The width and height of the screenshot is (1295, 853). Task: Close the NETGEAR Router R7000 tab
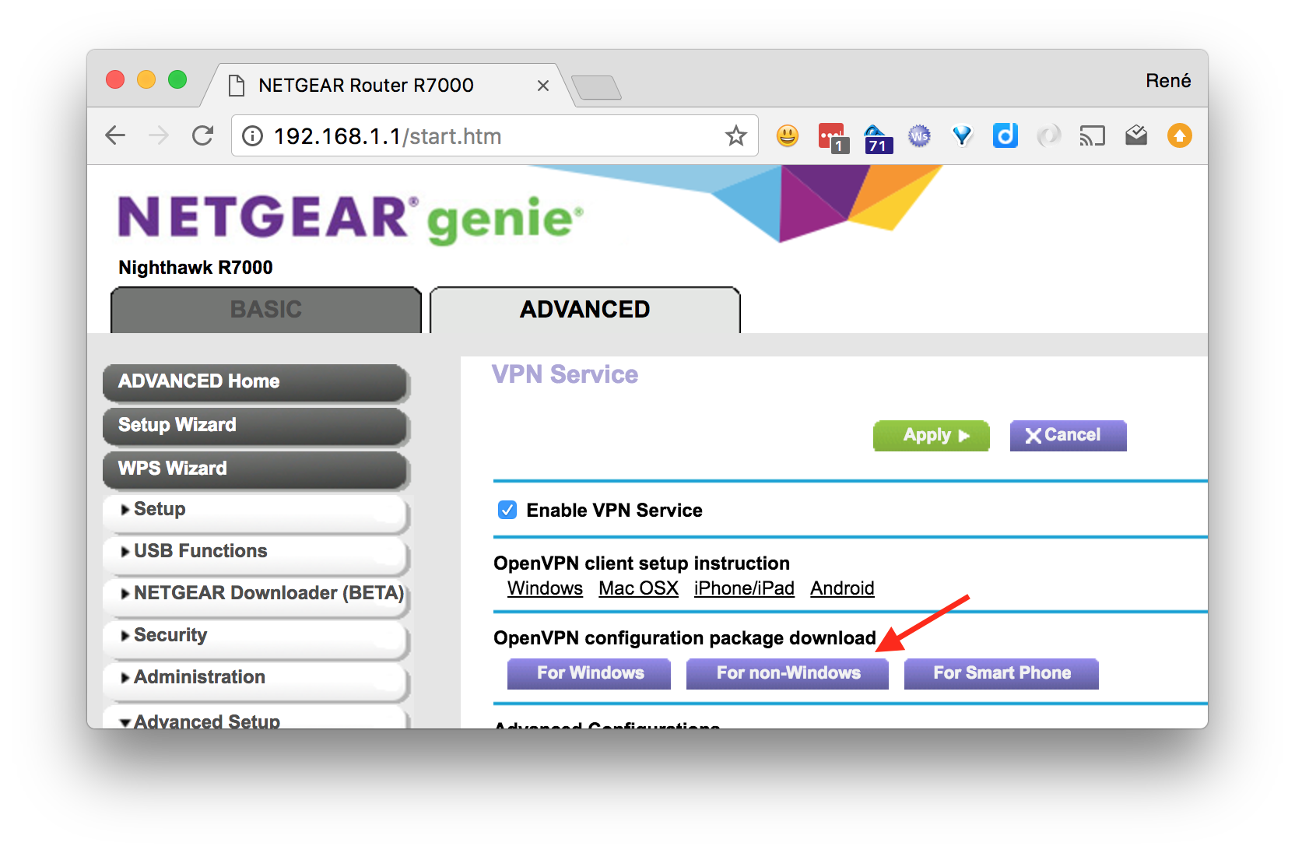pyautogui.click(x=543, y=86)
